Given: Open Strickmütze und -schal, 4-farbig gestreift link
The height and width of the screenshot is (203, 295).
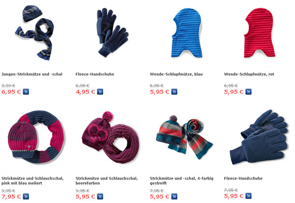Looking at the screenshot, I should tap(181, 180).
